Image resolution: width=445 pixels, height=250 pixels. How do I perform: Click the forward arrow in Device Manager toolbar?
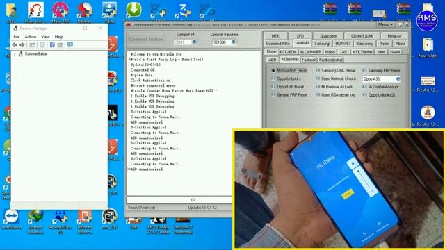tap(22, 44)
